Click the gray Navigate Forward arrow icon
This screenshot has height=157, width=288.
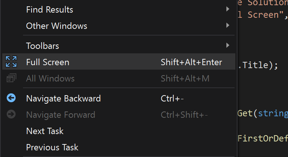click(11, 114)
